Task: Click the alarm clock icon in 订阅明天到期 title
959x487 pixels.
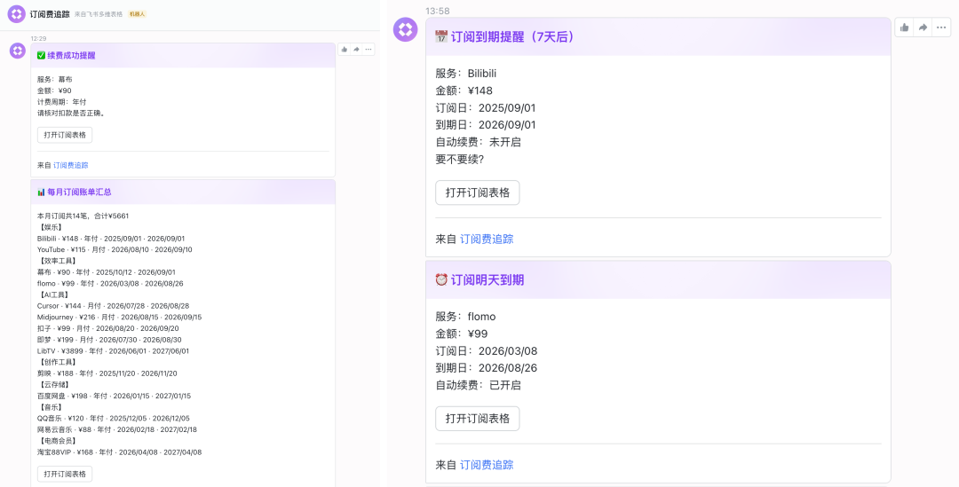Action: [441, 279]
